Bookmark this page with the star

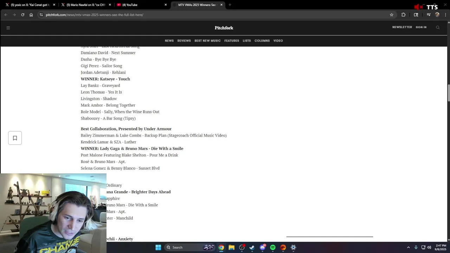tap(392, 15)
